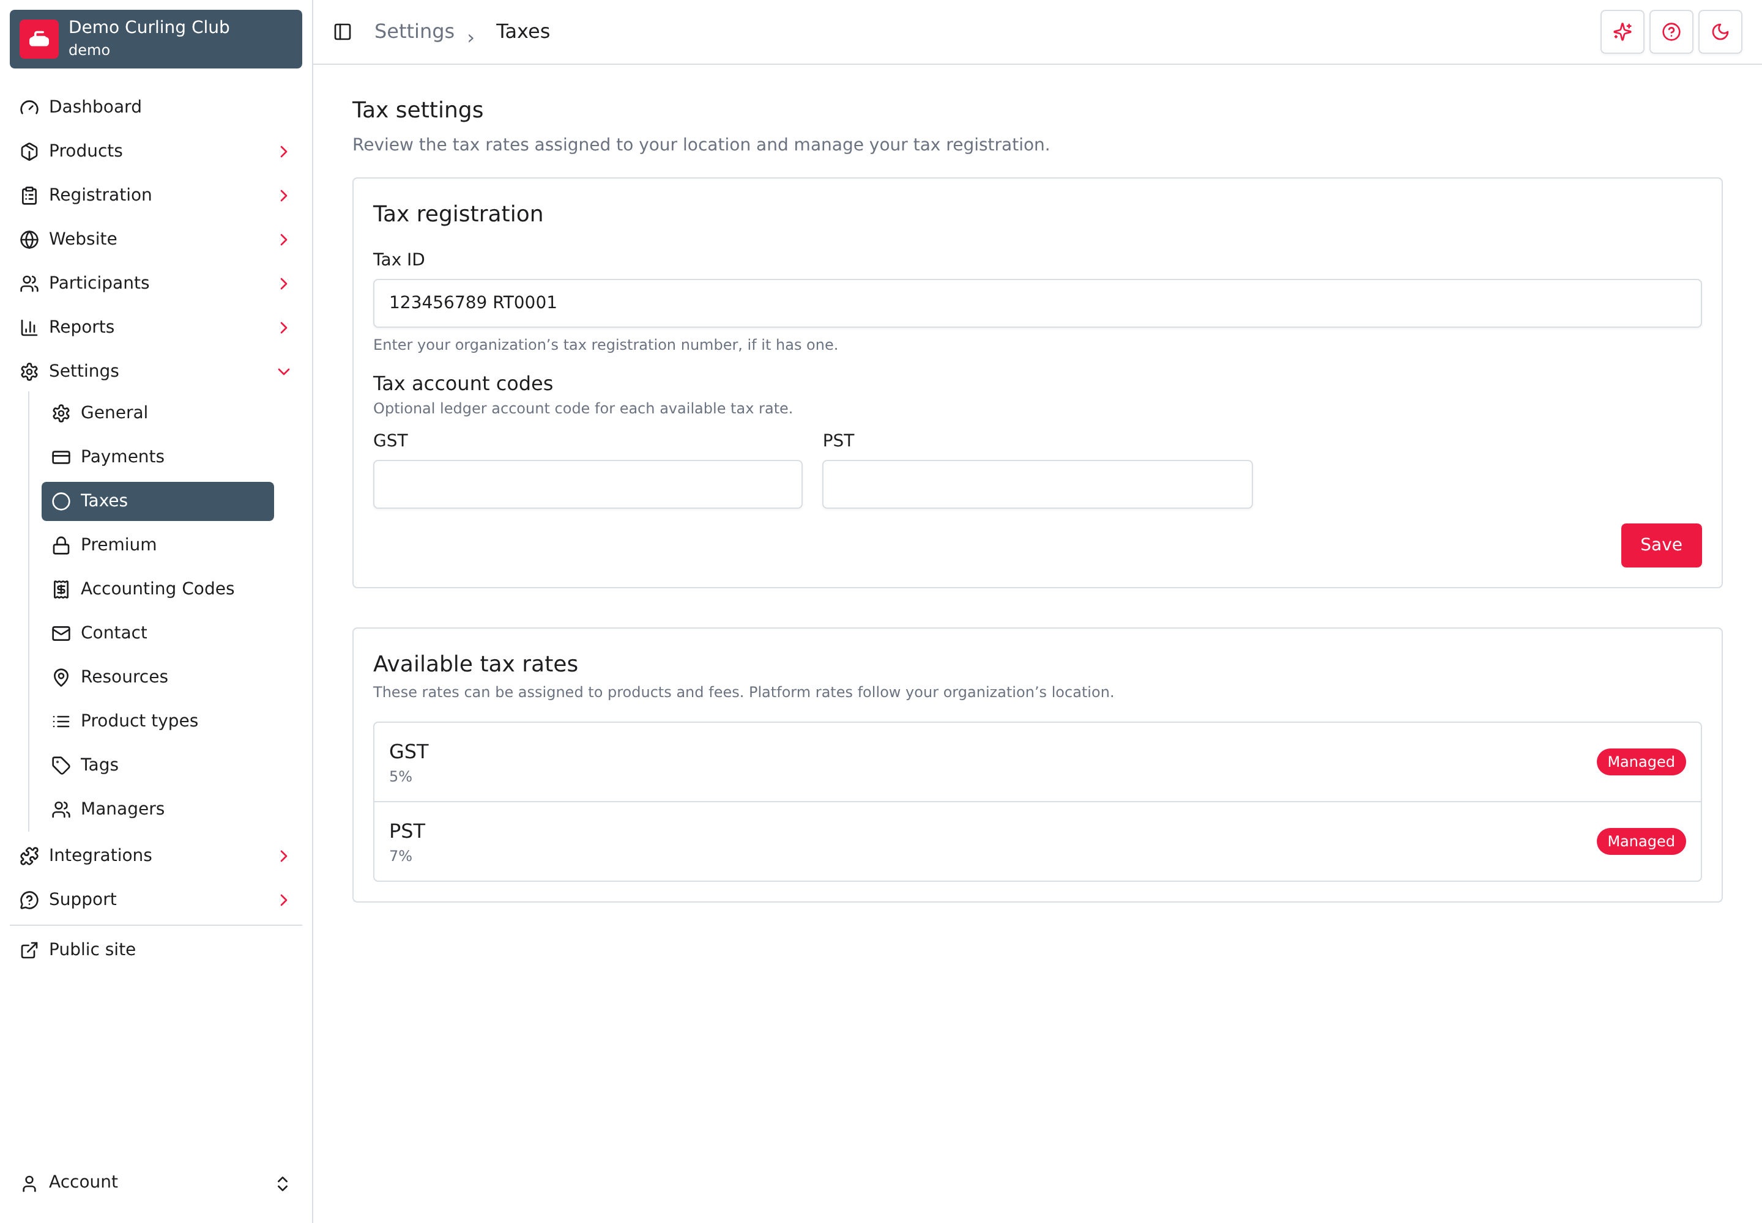The height and width of the screenshot is (1223, 1762).
Task: Open Resources settings page
Action: pos(157,678)
